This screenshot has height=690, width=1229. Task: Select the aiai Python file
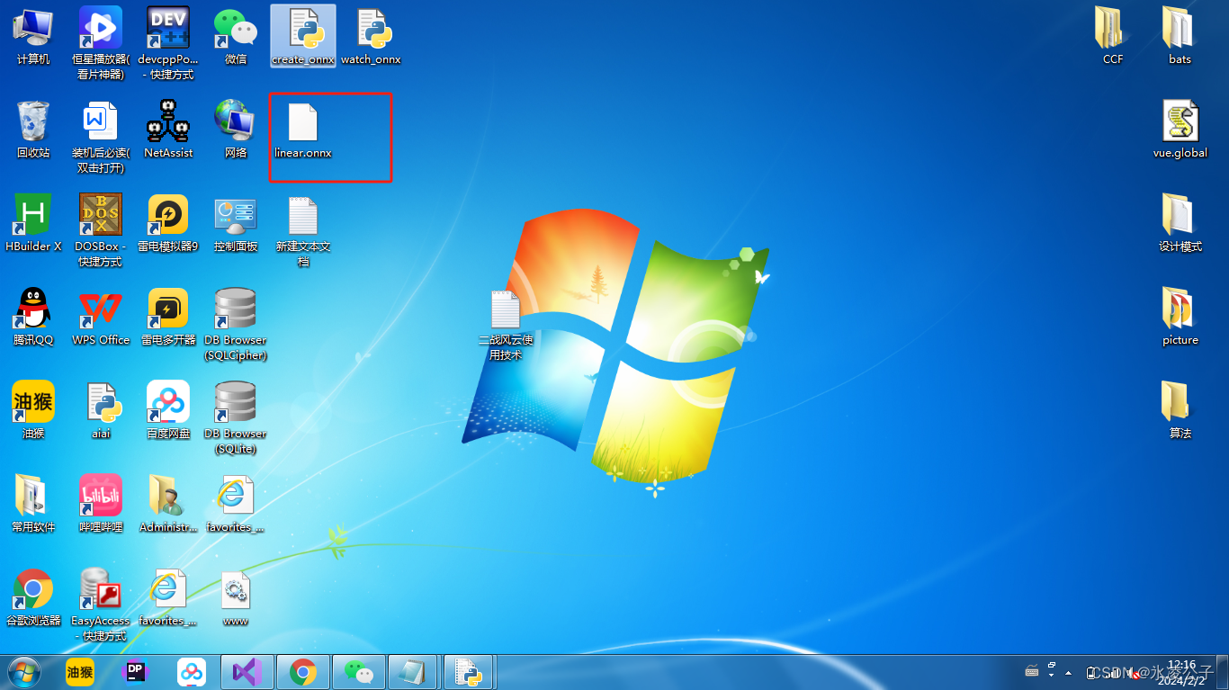click(101, 410)
